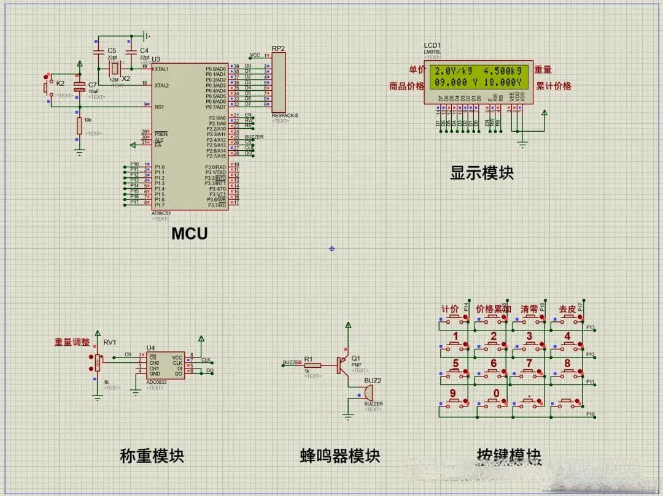
Task: Select the ground symbol under the buzzer
Action: tap(348, 417)
